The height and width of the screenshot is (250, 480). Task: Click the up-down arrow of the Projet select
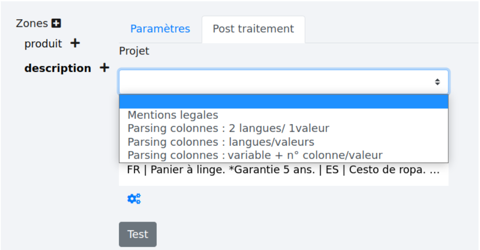(437, 82)
